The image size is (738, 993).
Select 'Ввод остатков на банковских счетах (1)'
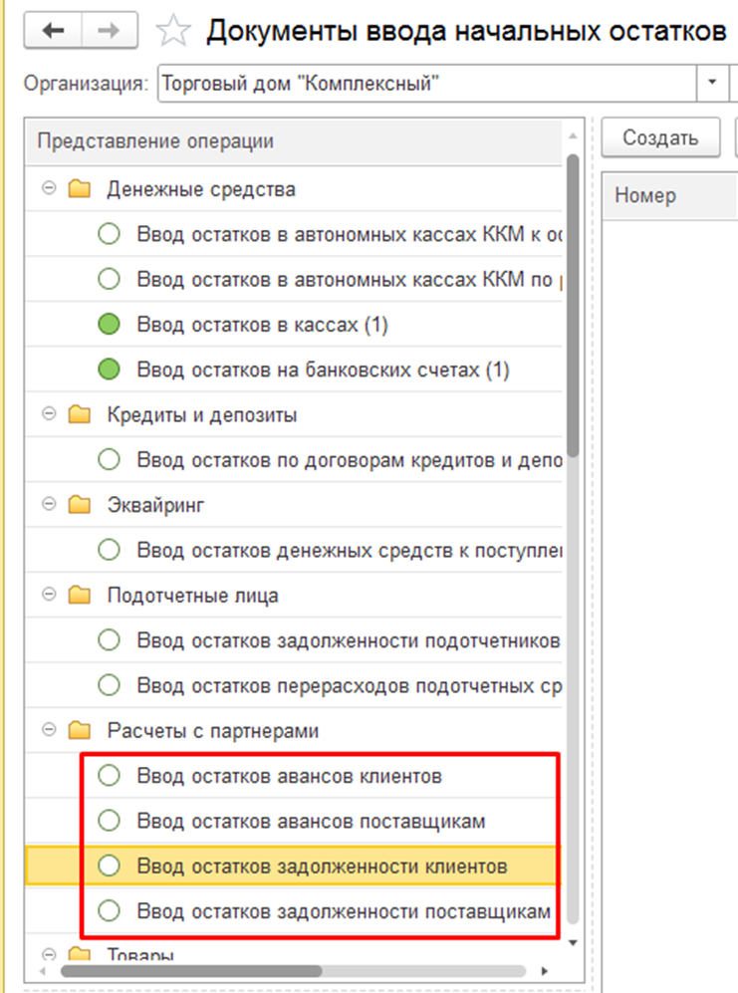[x=324, y=370]
